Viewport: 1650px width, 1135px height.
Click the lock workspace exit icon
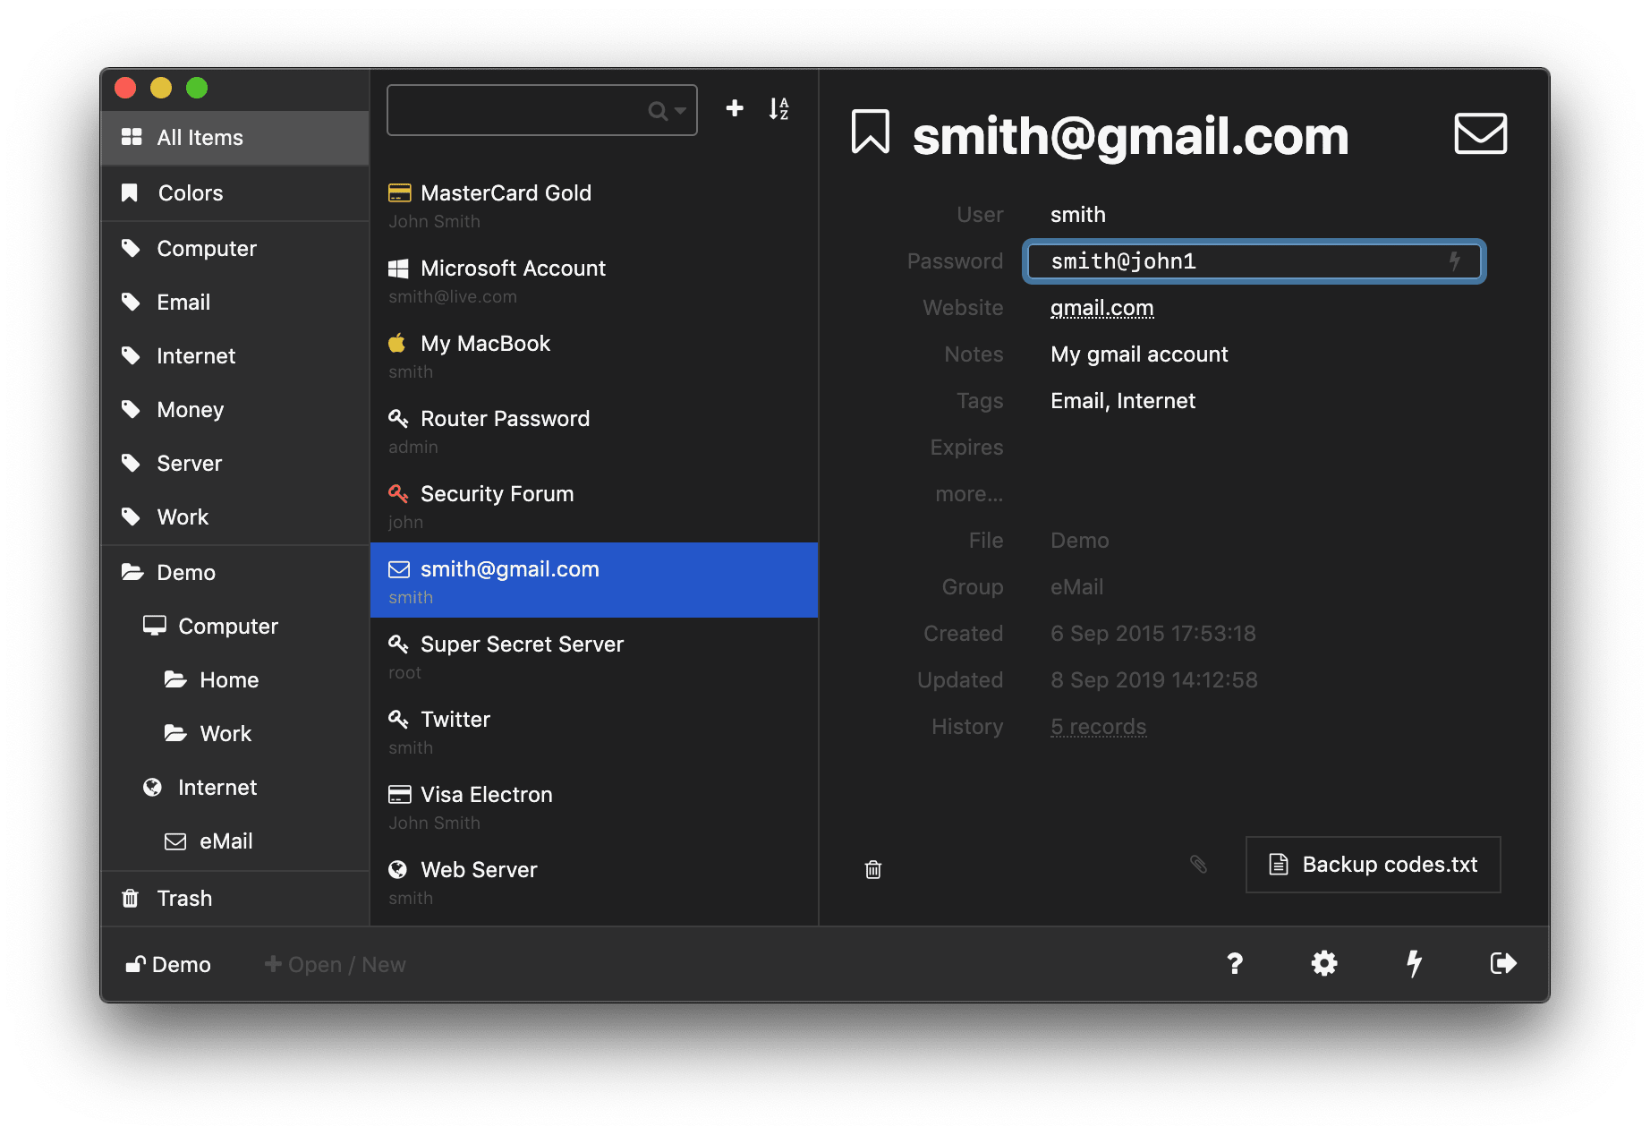pyautogui.click(x=1503, y=963)
